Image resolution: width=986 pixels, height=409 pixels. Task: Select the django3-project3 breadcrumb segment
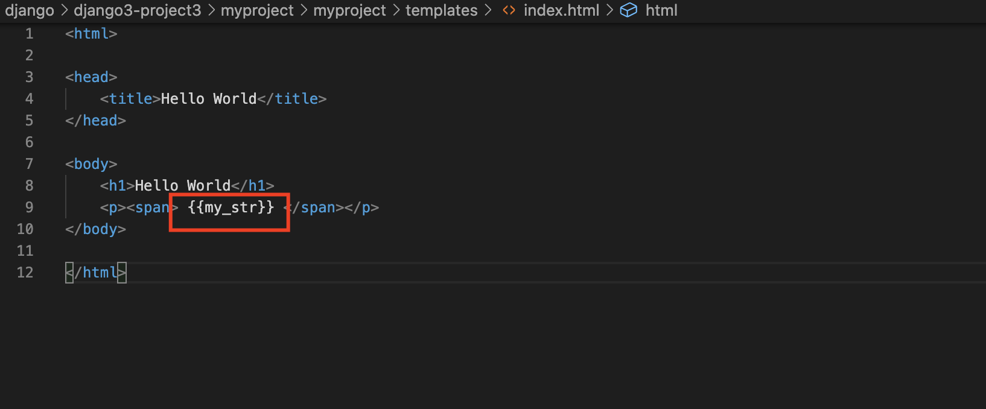point(137,10)
